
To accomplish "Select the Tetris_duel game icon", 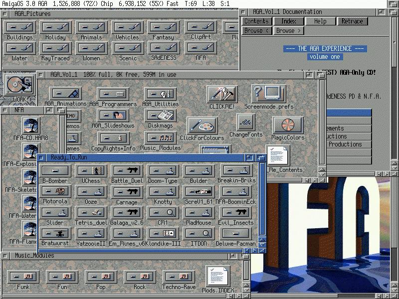I will pos(91,213).
